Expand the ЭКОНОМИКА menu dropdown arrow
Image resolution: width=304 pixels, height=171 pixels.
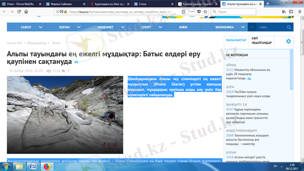pos(241,27)
